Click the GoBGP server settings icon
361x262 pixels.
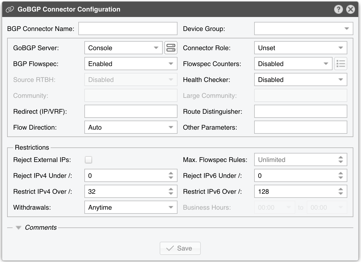pos(171,48)
